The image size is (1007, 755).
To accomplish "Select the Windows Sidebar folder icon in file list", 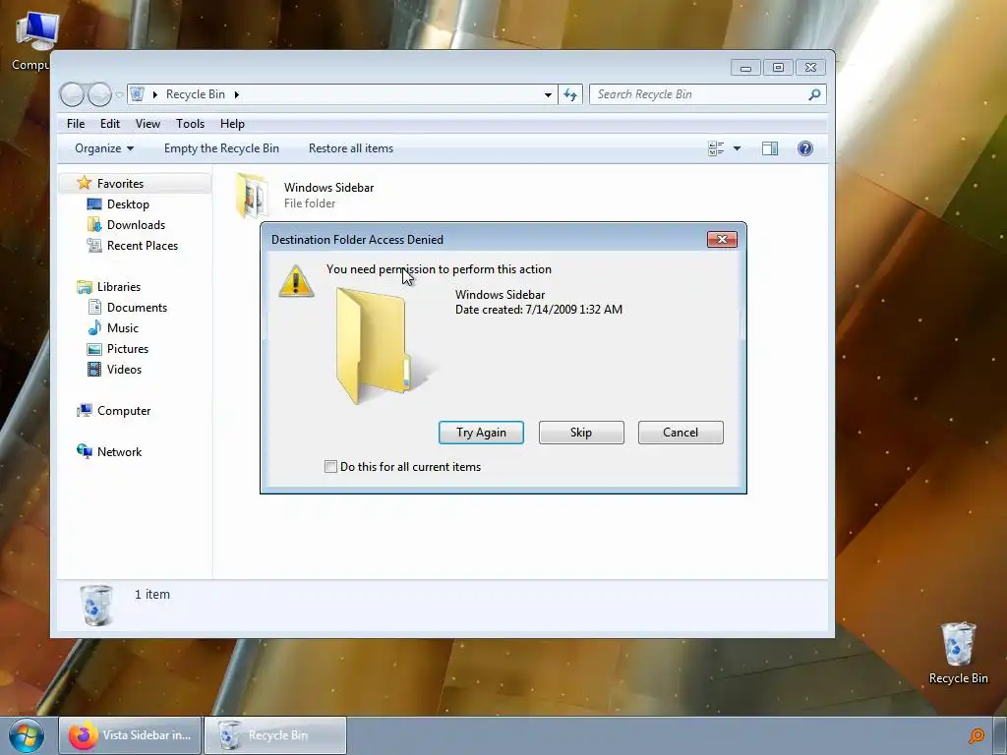I will pos(253,196).
